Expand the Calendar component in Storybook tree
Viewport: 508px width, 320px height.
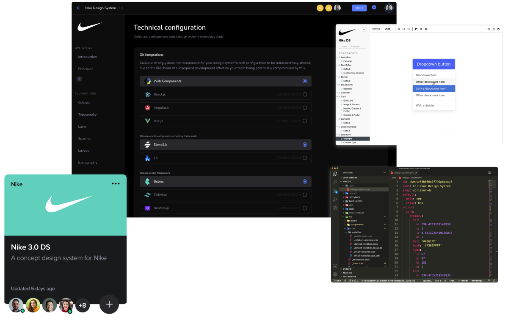pos(345,93)
